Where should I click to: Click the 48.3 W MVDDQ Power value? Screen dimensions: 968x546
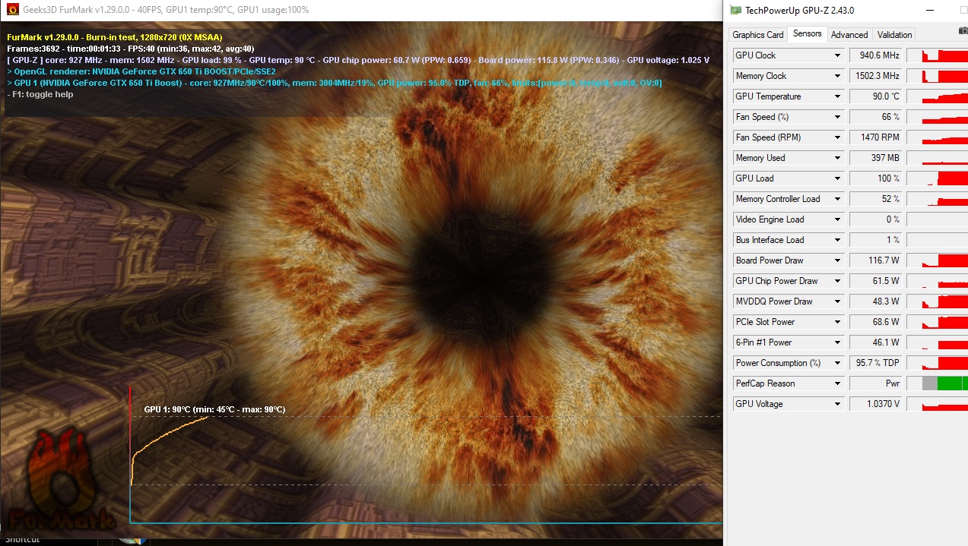click(876, 301)
